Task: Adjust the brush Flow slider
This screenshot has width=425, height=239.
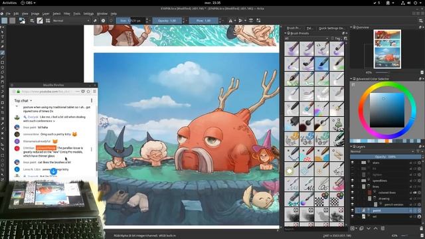Action: tap(204, 21)
